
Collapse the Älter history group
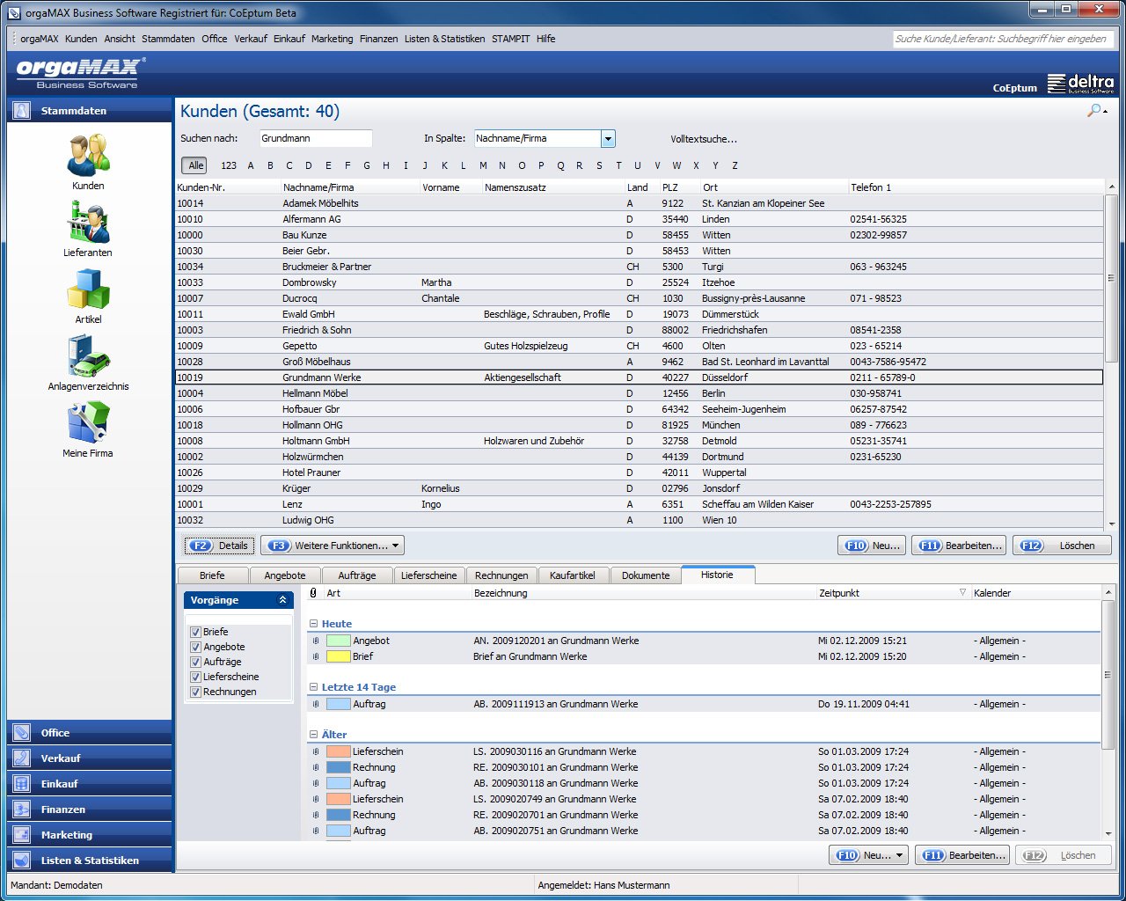[313, 735]
